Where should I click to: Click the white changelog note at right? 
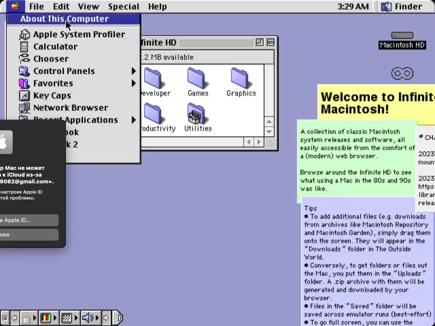tap(426, 169)
